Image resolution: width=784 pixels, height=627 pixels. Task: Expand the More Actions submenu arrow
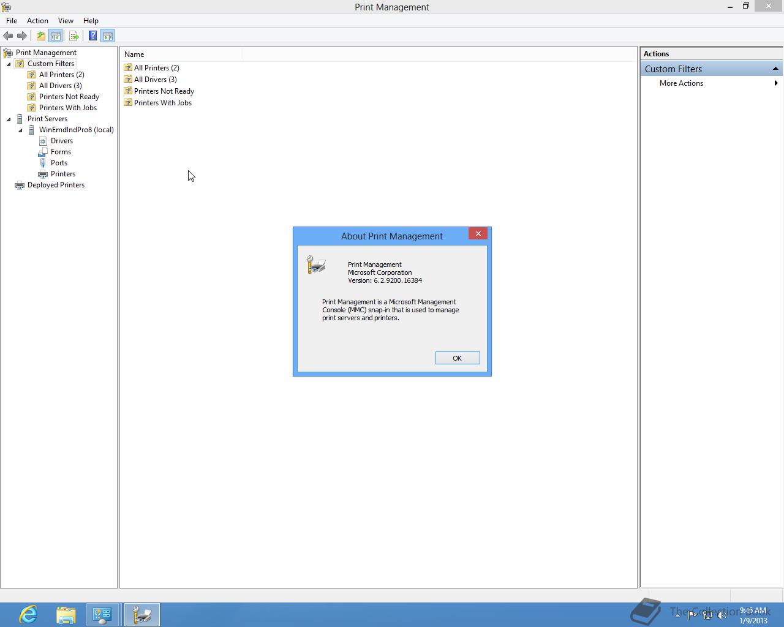(776, 83)
